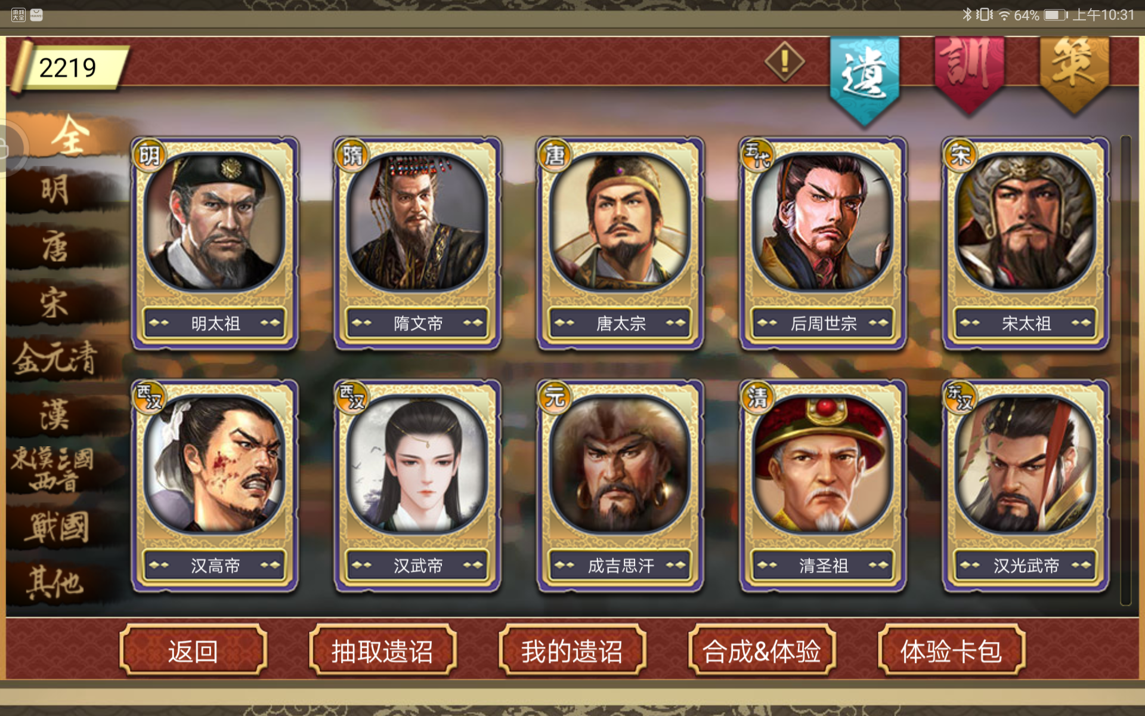This screenshot has width=1145, height=716.
Task: Filter by the 戰國 tab
Action: [58, 526]
